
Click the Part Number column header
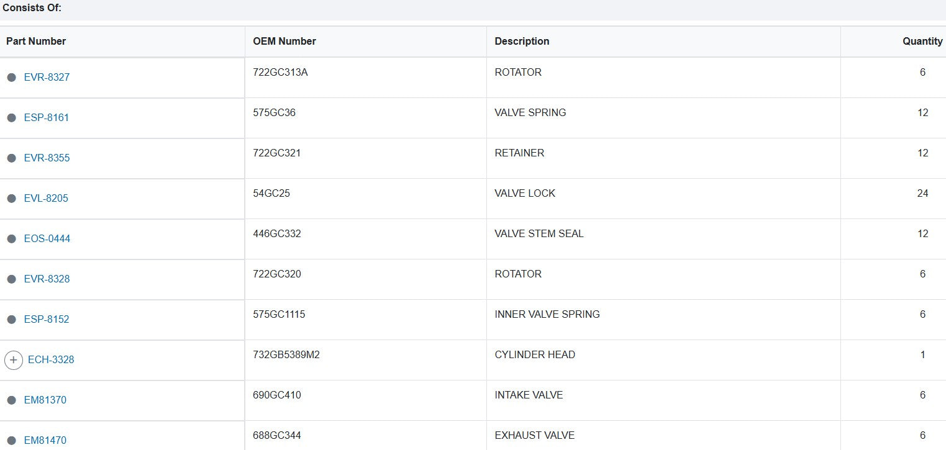point(36,42)
